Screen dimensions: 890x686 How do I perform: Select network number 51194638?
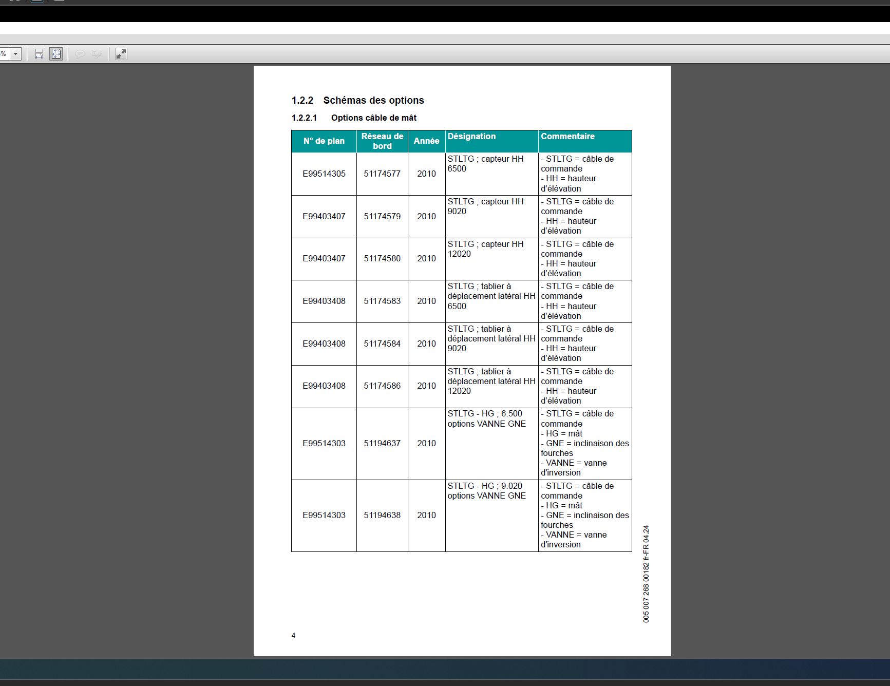[x=382, y=515]
